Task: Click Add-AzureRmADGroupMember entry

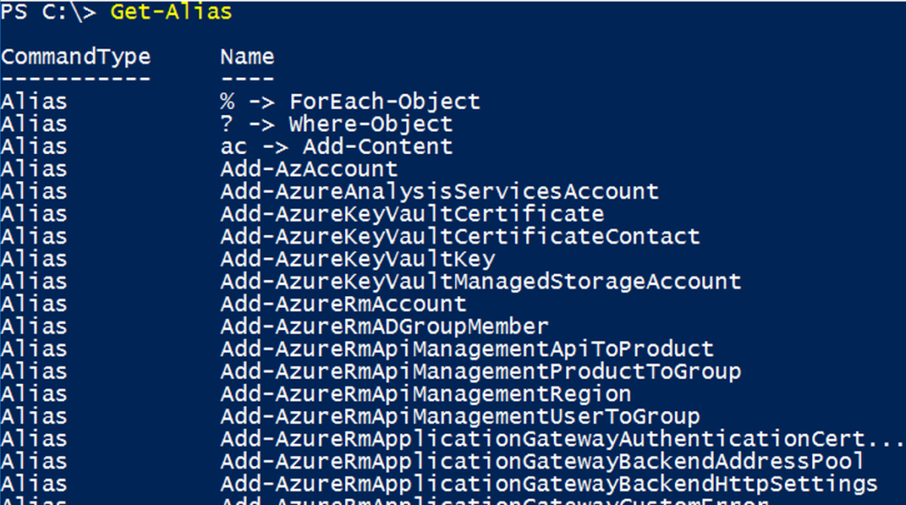Action: point(384,326)
